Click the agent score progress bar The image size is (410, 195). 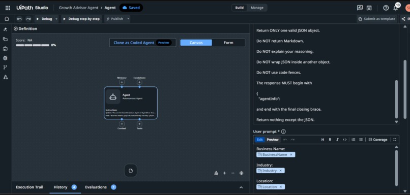(x=33, y=45)
